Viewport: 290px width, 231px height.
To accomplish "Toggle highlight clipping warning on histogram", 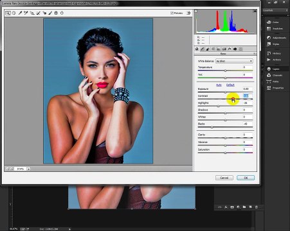I will 255,11.
